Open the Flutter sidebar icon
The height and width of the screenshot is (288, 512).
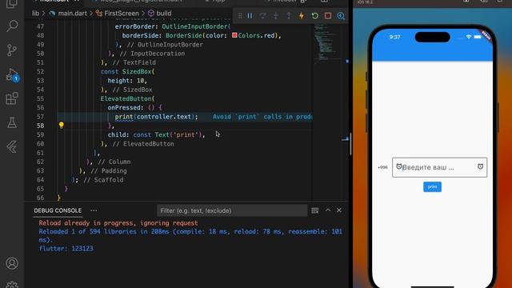12,147
